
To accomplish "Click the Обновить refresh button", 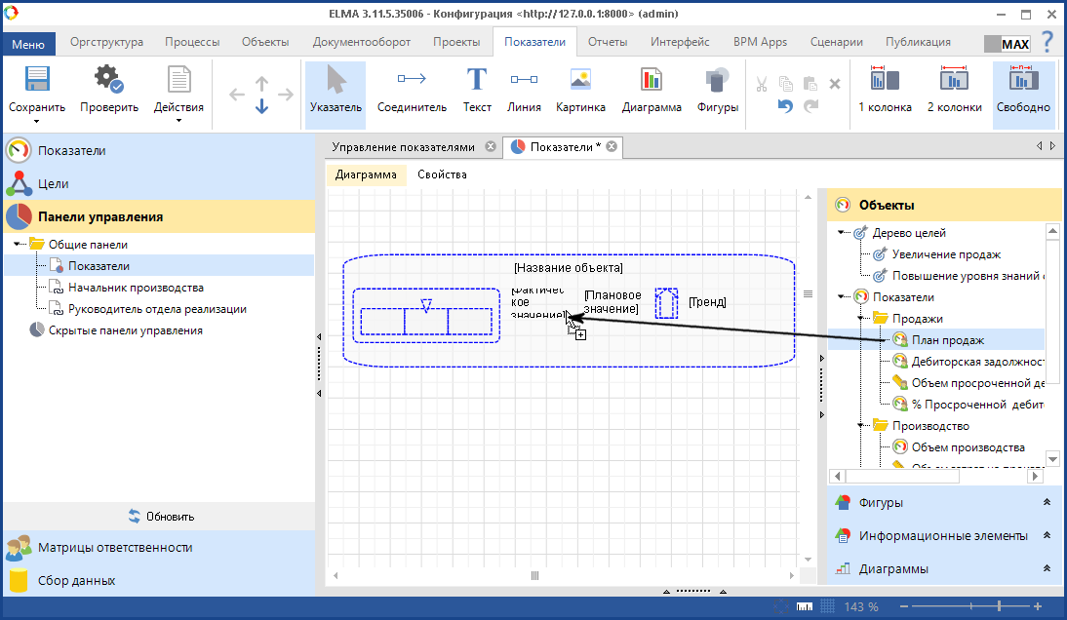I will click(161, 517).
